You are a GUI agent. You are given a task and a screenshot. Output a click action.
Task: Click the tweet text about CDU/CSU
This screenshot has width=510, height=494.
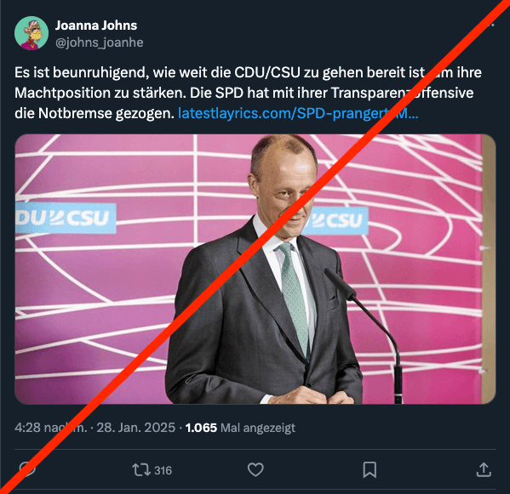[248, 93]
